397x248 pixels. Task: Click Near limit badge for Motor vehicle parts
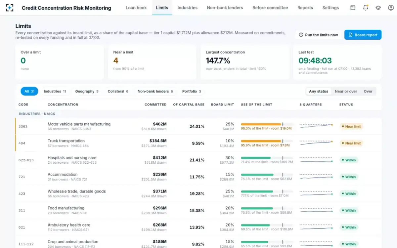click(351, 126)
